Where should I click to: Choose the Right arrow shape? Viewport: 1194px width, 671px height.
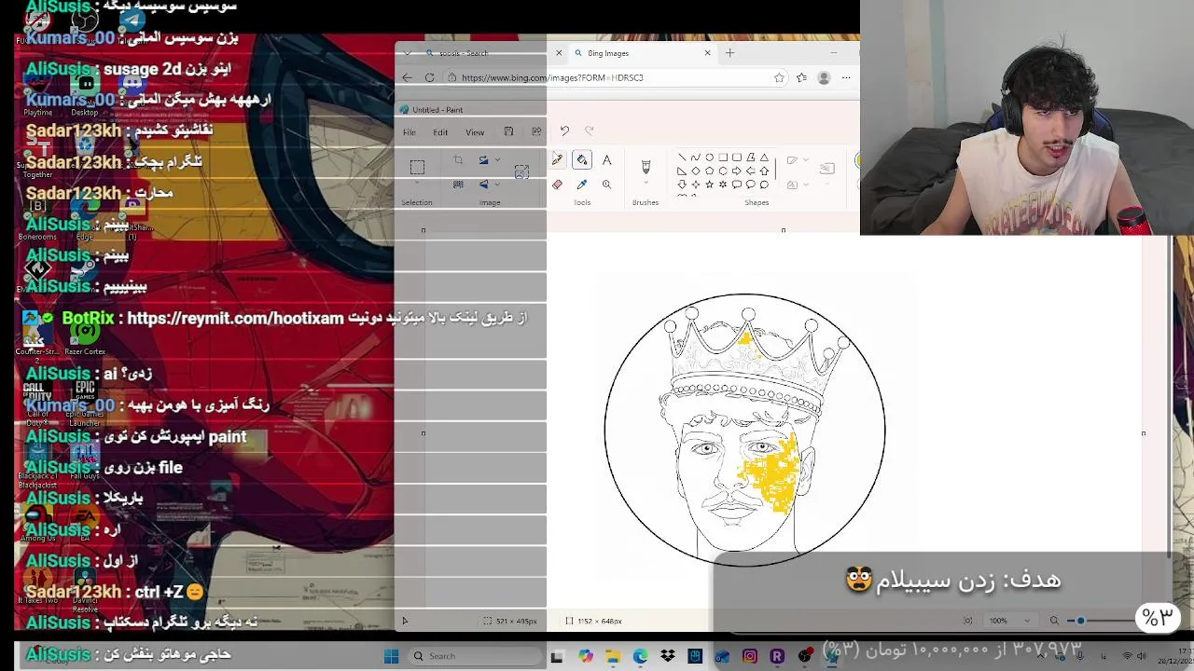[x=737, y=171]
